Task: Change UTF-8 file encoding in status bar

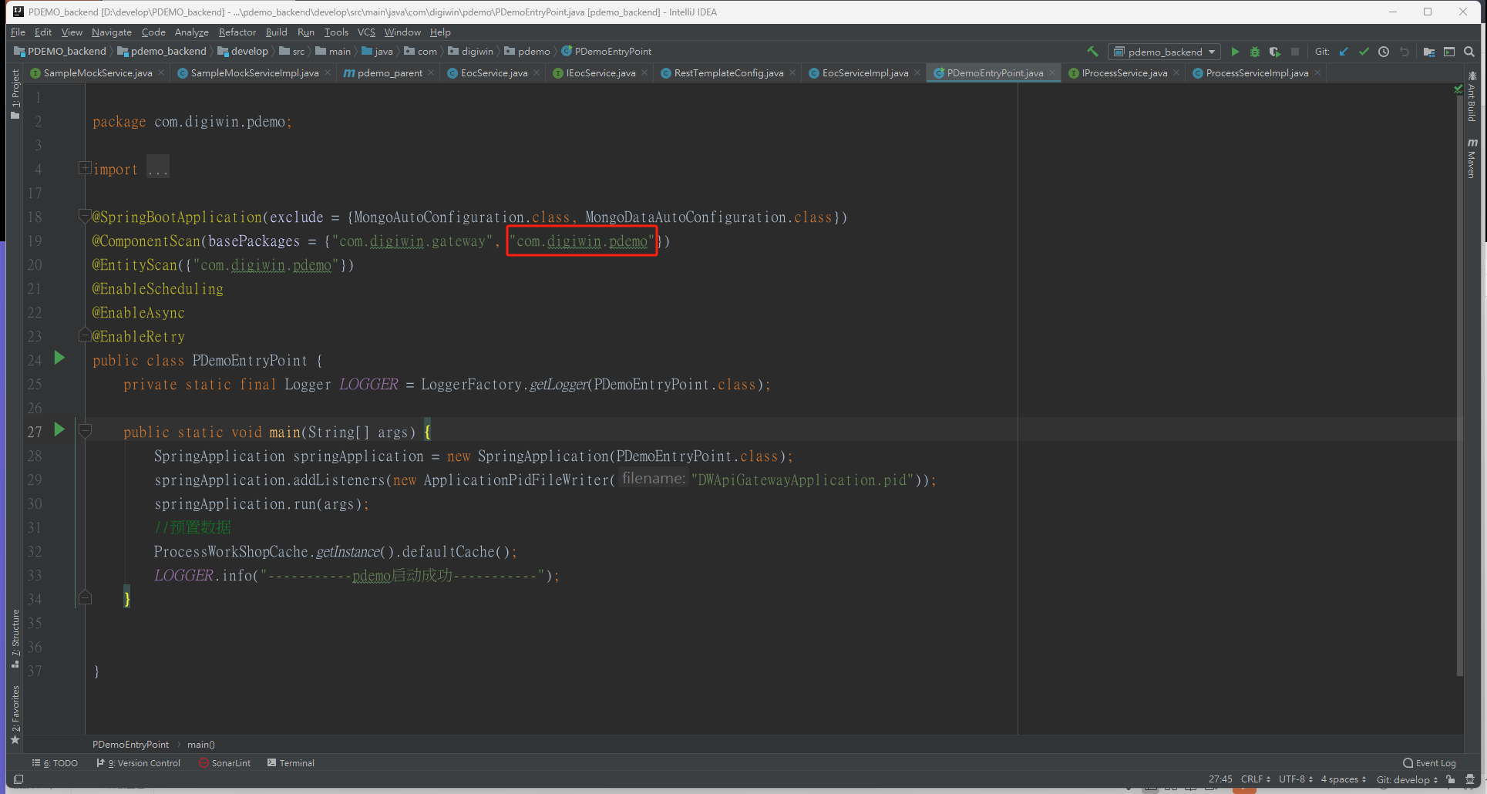Action: pyautogui.click(x=1295, y=779)
